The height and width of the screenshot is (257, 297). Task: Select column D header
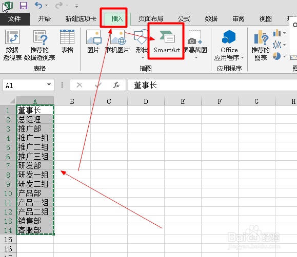coord(146,101)
